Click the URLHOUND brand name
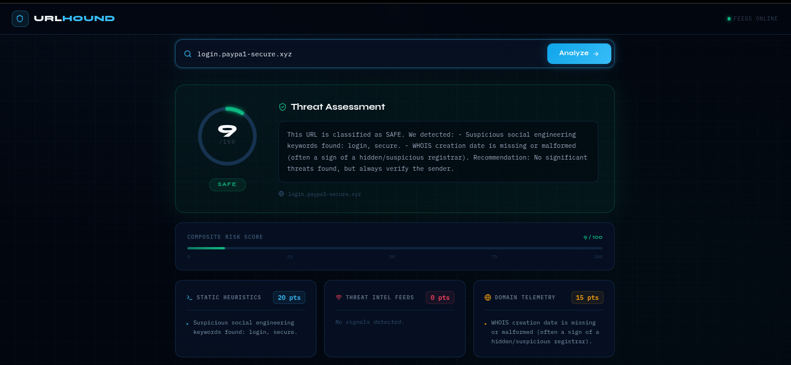The height and width of the screenshot is (365, 791). pos(75,19)
